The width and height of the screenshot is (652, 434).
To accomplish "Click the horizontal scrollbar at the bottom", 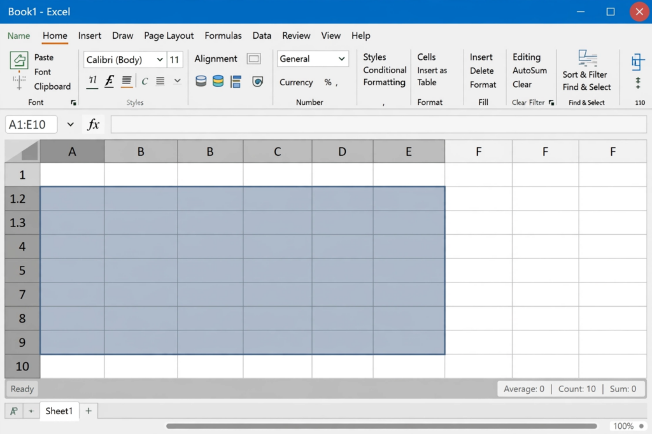I will [x=381, y=426].
